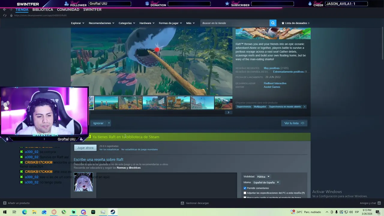Open Microsoft Edge from taskbar
This screenshot has width=384, height=216.
[25, 212]
